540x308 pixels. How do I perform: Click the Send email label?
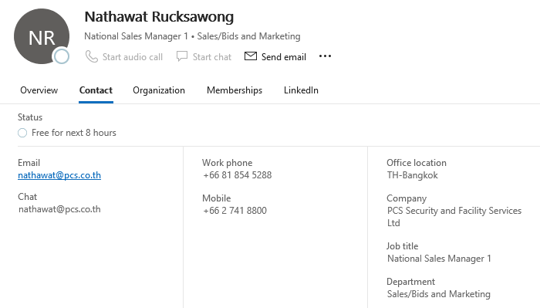(283, 57)
